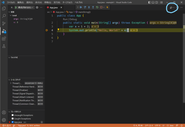The image size is (185, 127).
Task: Open the ターミナル(T) menu
Action: 67,2
